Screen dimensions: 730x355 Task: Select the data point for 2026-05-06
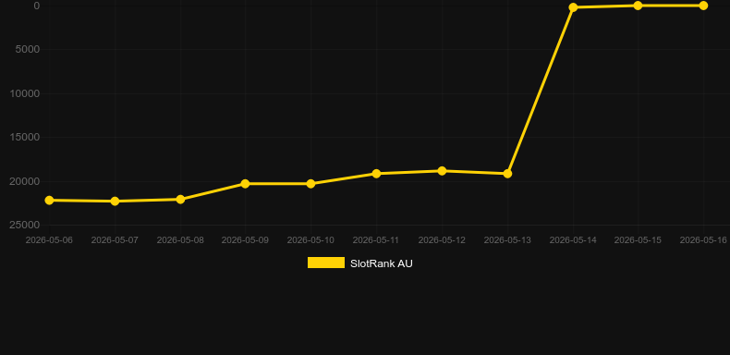pos(49,201)
